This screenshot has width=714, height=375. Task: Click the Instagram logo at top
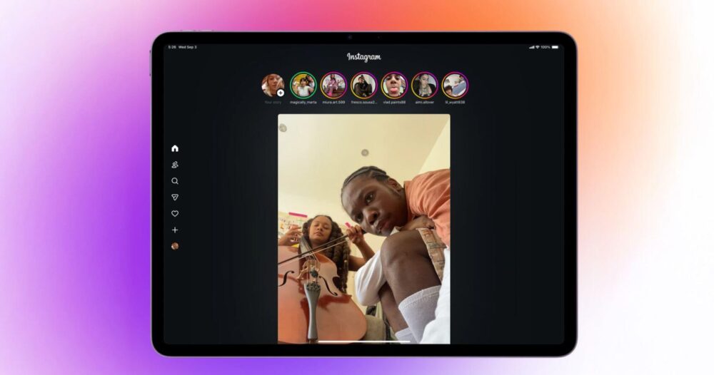coord(364,57)
